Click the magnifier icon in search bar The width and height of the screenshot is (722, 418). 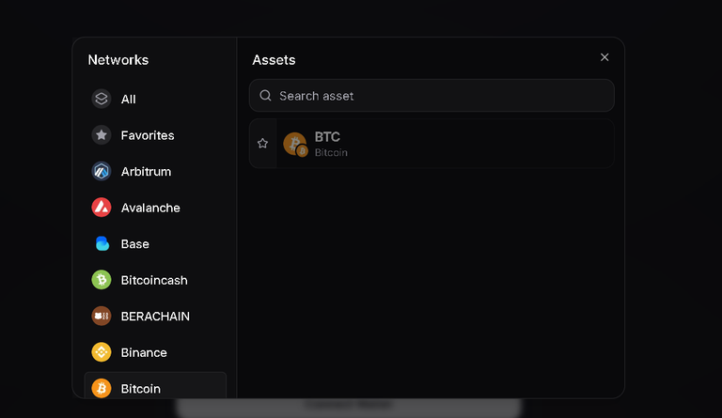pos(265,96)
